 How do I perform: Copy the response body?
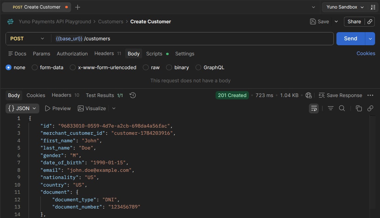click(x=359, y=109)
